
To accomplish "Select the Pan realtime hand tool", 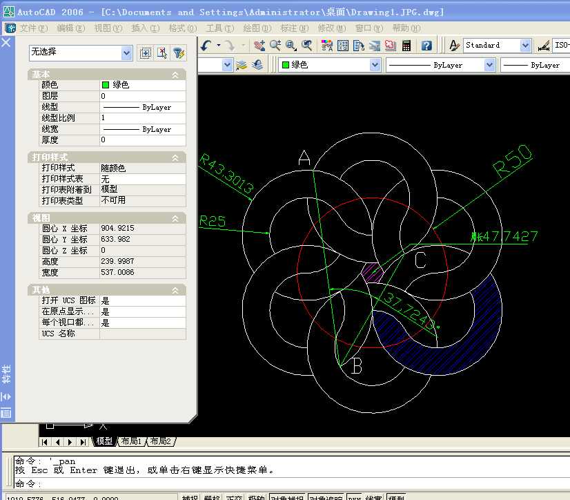I will [259, 46].
